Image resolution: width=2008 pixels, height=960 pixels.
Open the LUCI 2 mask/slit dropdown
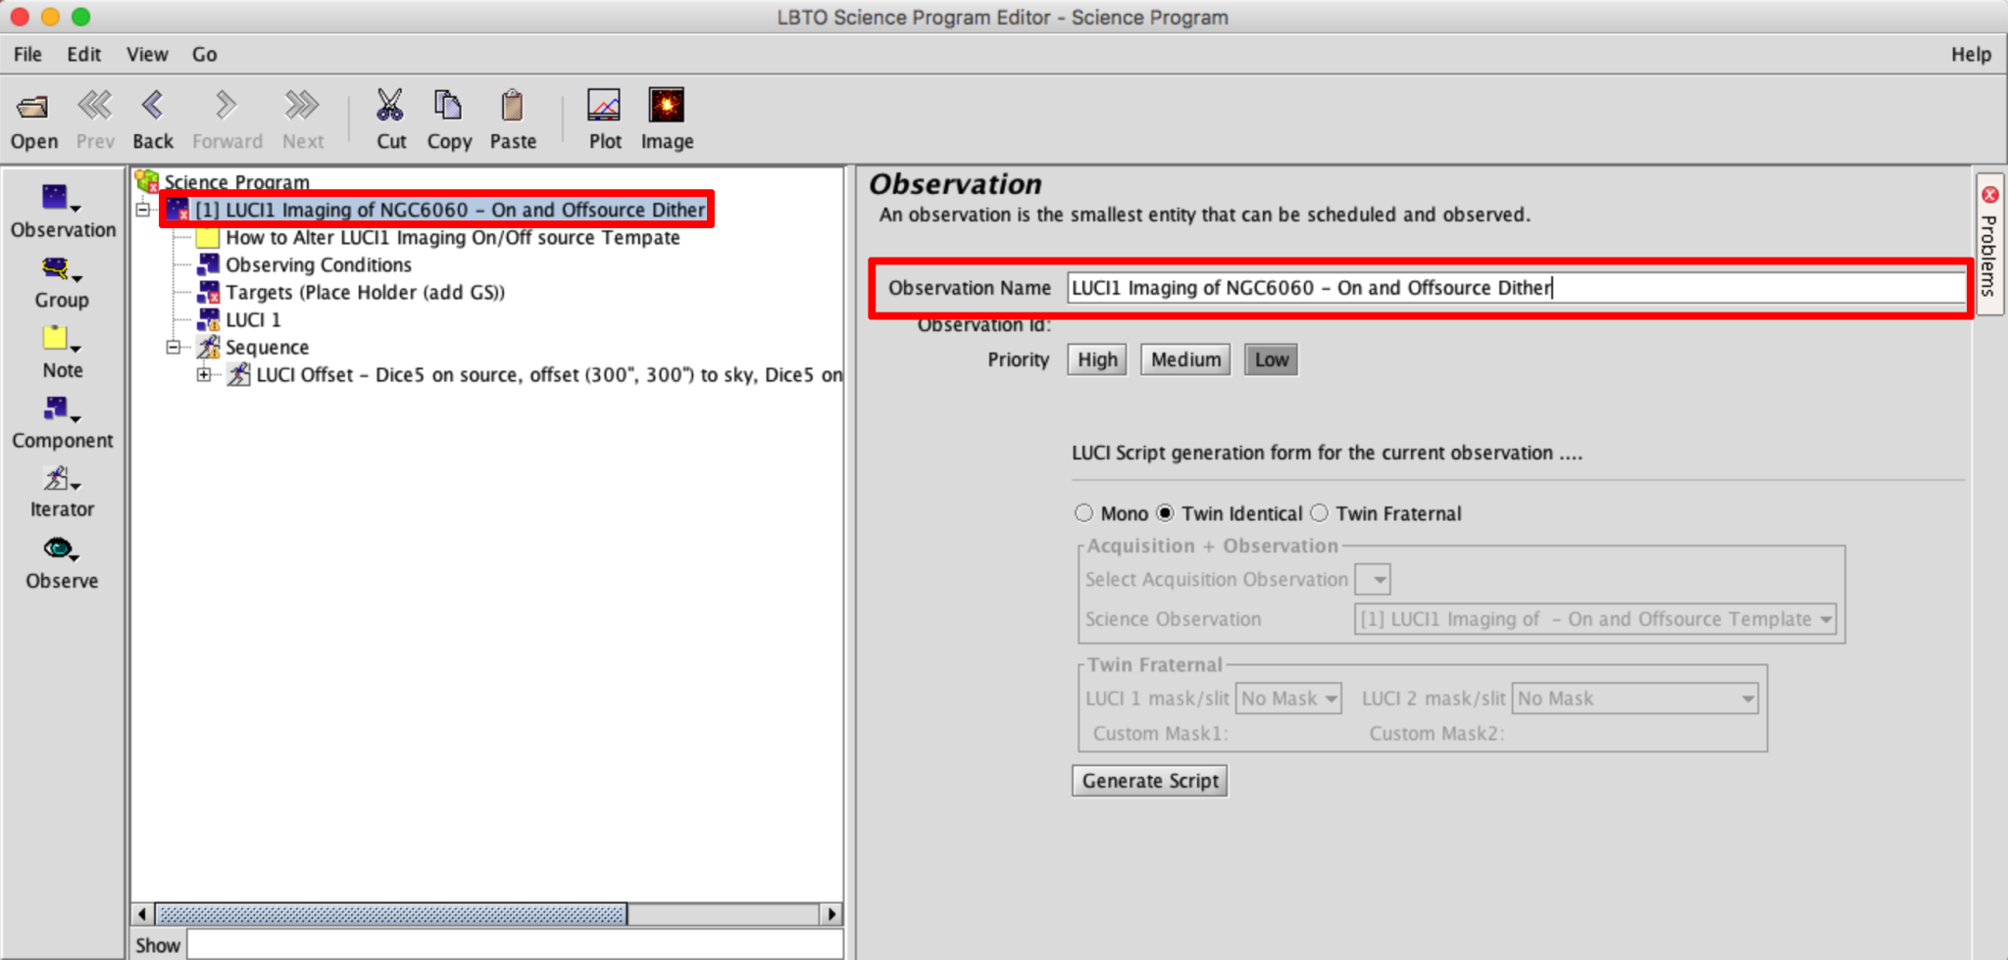point(1634,698)
